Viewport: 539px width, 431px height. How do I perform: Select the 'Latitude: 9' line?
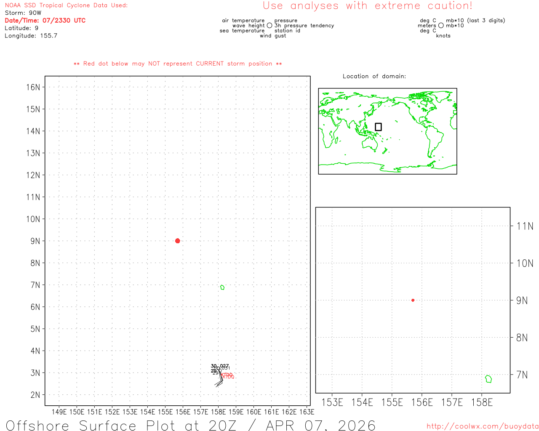(21, 28)
